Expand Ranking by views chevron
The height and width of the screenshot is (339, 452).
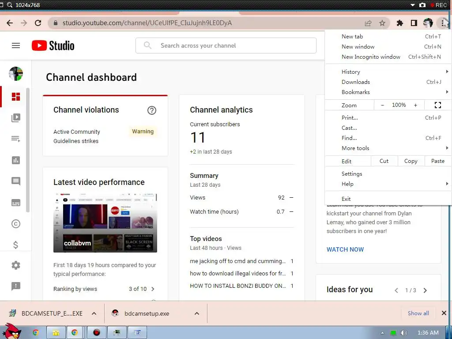153,289
